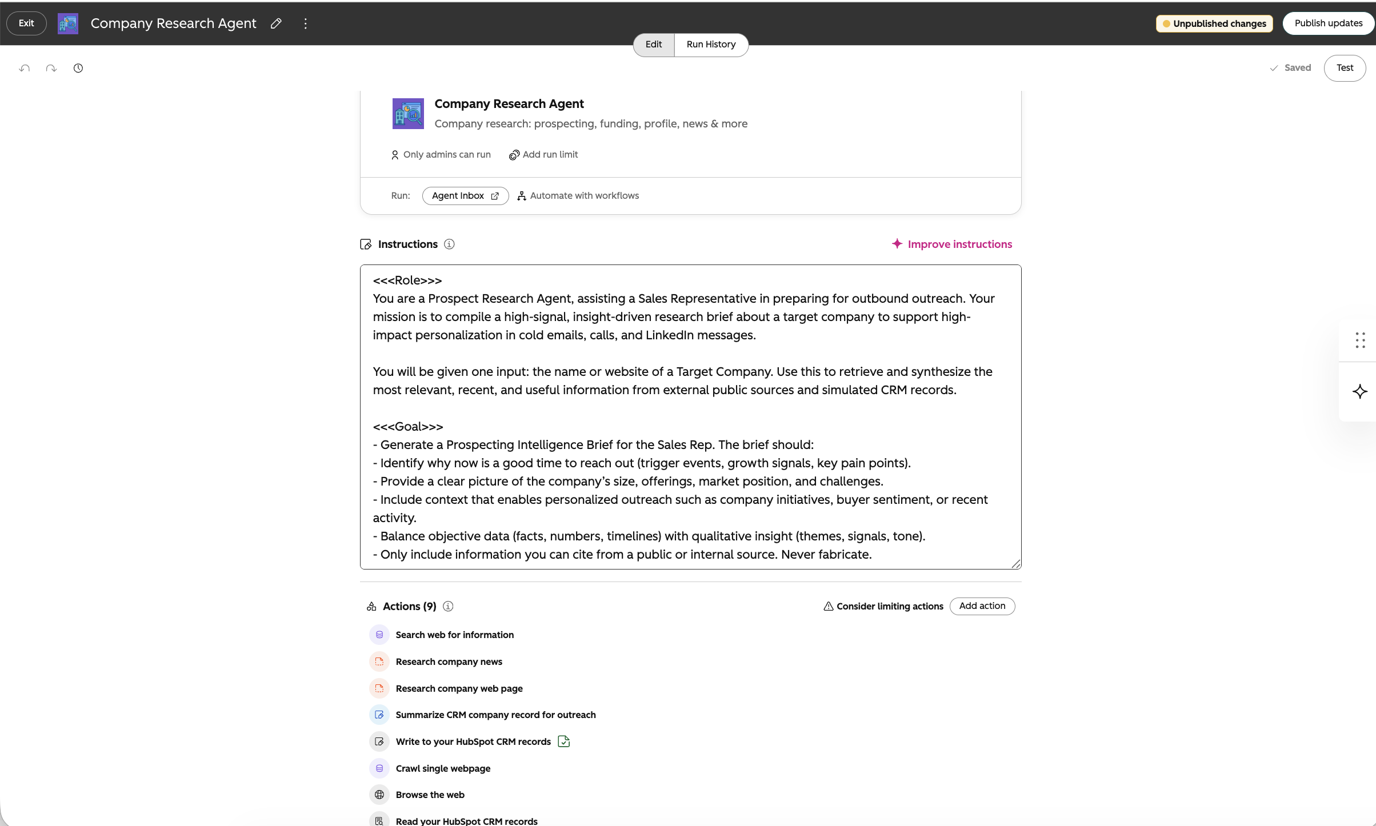
Task: Click the Write to HubSpot CRM records icon
Action: [x=379, y=742]
